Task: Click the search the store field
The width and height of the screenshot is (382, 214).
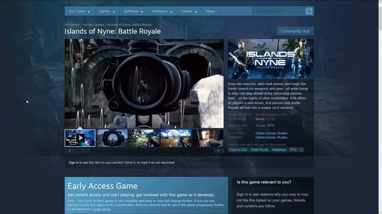Action: pos(279,11)
